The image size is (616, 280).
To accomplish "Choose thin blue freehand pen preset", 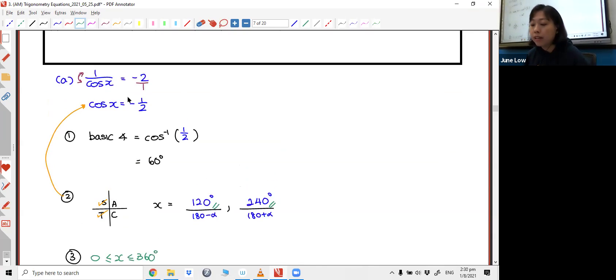I will point(353,23).
